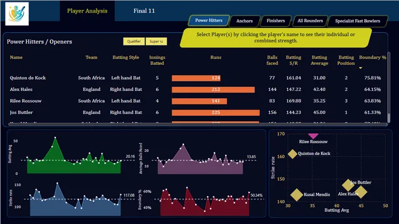Sort by the Batting Average column header
The image size is (399, 224).
(319, 60)
